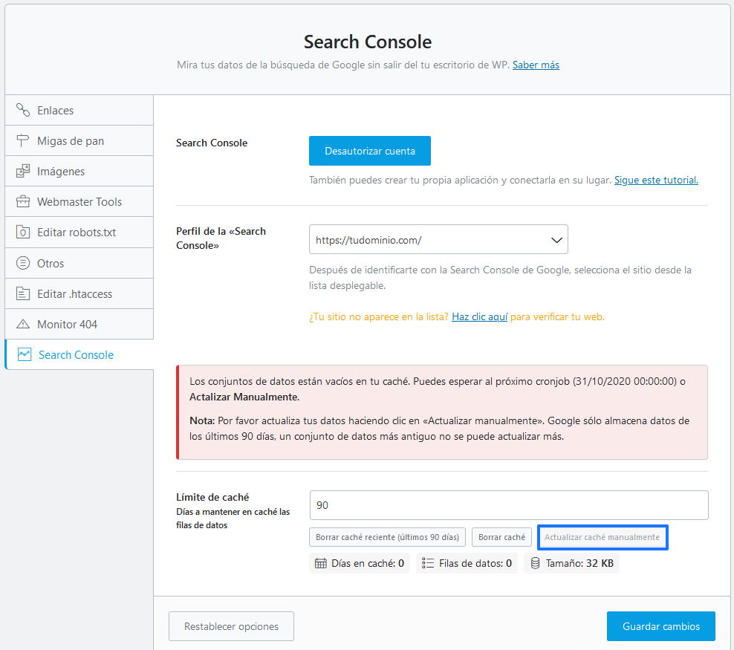Click the Haz clic aquí verification link
The height and width of the screenshot is (650, 734).
coord(479,316)
